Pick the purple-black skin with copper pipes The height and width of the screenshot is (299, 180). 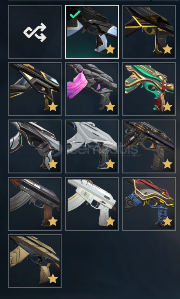(x=149, y=146)
